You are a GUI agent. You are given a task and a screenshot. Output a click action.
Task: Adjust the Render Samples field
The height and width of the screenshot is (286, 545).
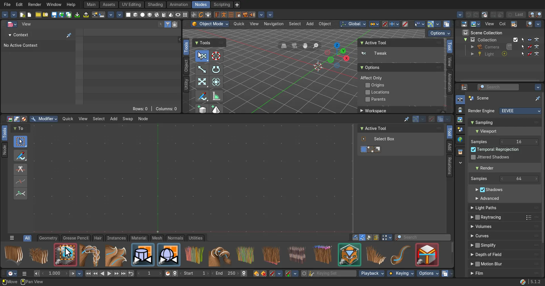(519, 179)
